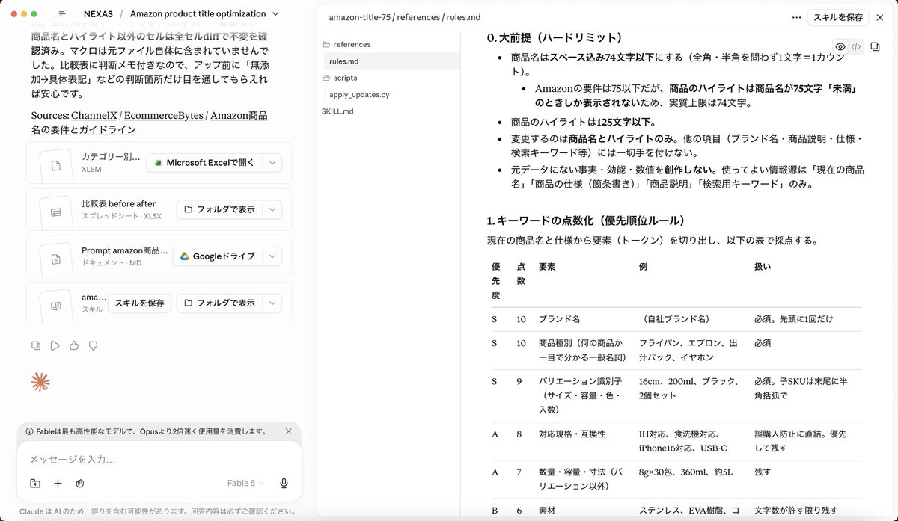Copy the rules.md file contents
The width and height of the screenshot is (898, 521).
[x=876, y=46]
